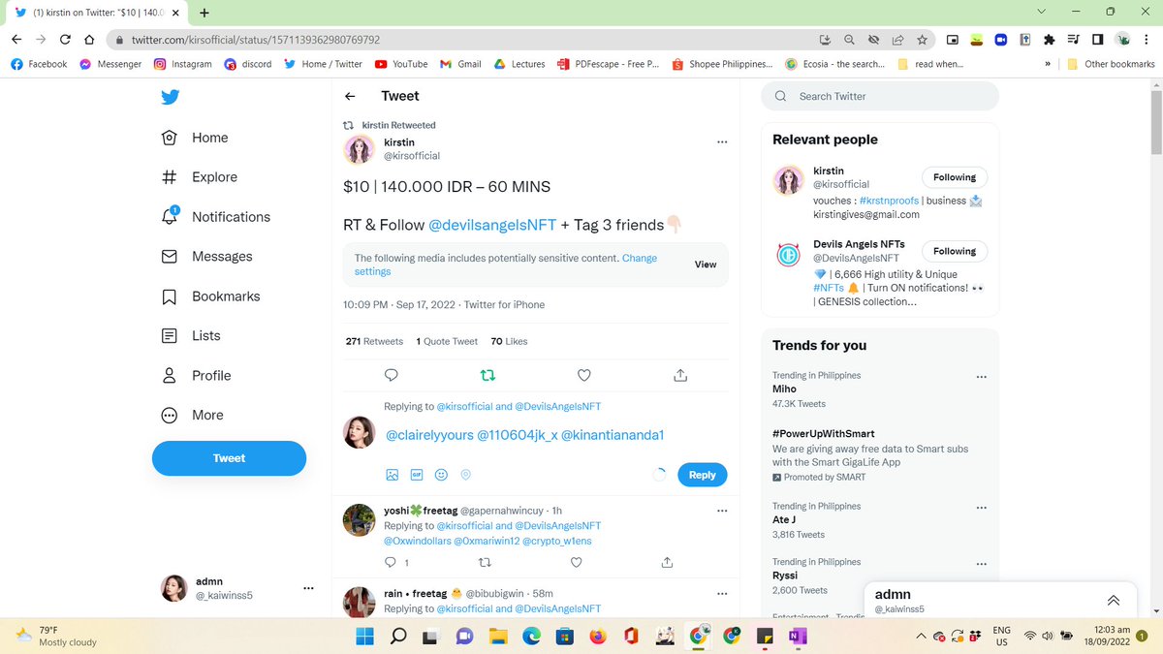Screen dimensions: 1163x654
Task: Open the emoji picker in reply
Action: [441, 475]
